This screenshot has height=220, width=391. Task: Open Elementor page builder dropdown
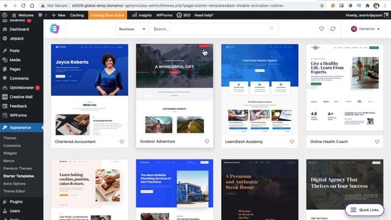pyautogui.click(x=365, y=29)
